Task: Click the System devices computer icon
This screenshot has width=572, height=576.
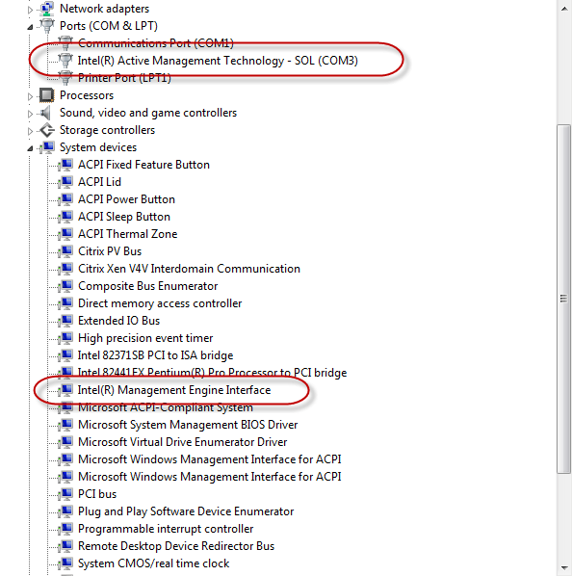Action: tap(47, 147)
